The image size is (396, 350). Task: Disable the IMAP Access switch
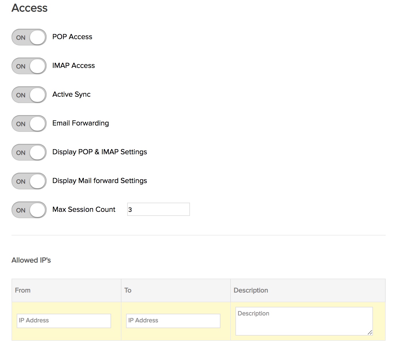[29, 66]
